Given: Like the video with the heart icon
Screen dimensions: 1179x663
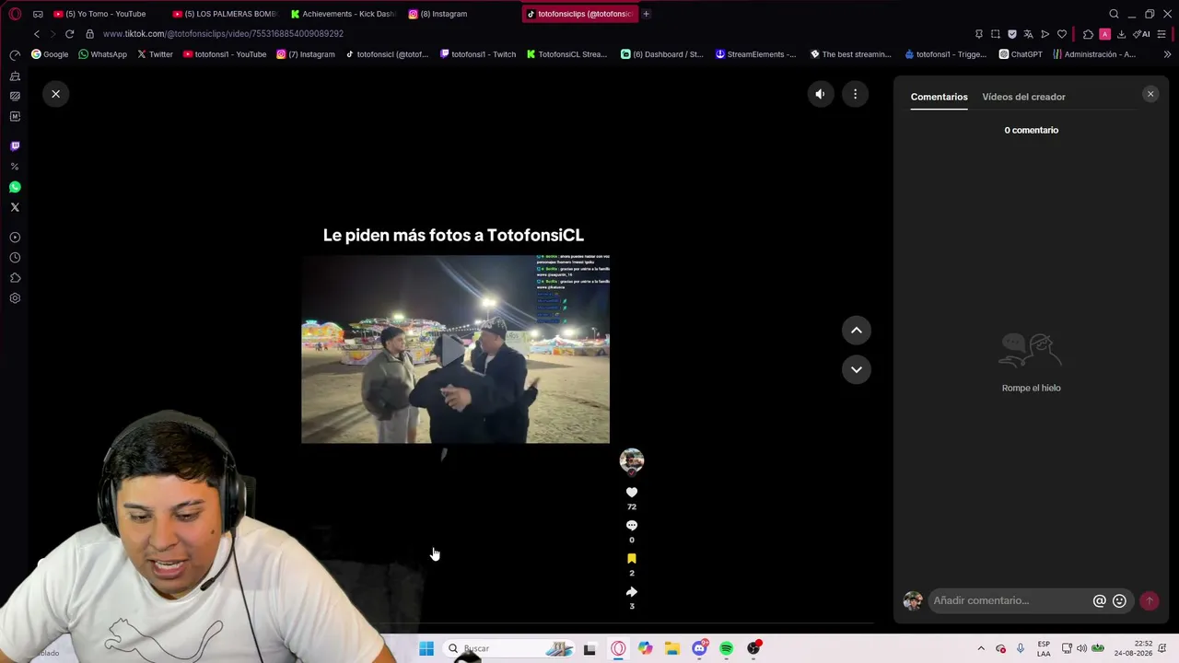Looking at the screenshot, I should tap(631, 493).
